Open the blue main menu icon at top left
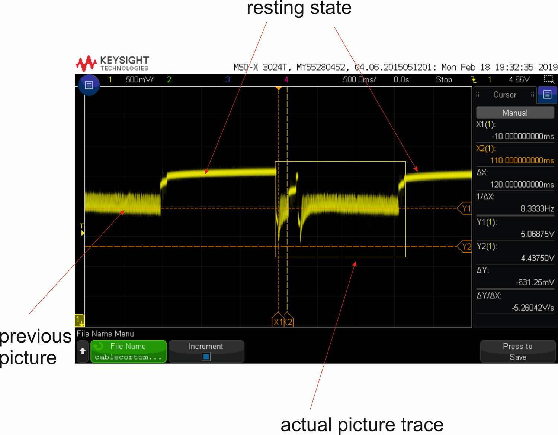 click(x=89, y=85)
